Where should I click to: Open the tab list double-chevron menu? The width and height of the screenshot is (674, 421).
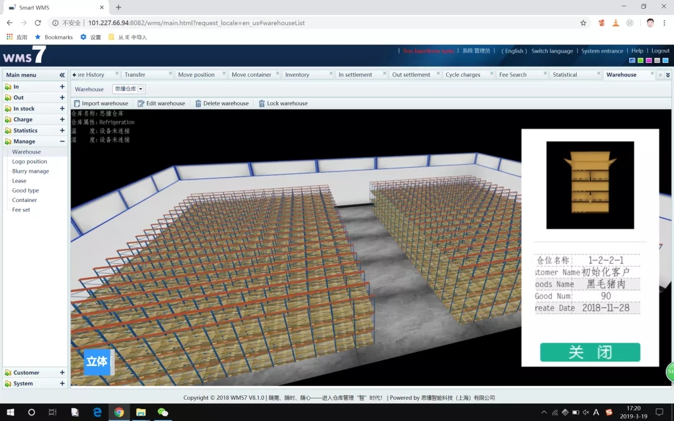667,75
